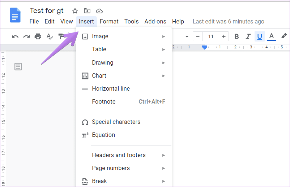Click the Move to folder icon
The image size is (290, 187).
point(87,11)
